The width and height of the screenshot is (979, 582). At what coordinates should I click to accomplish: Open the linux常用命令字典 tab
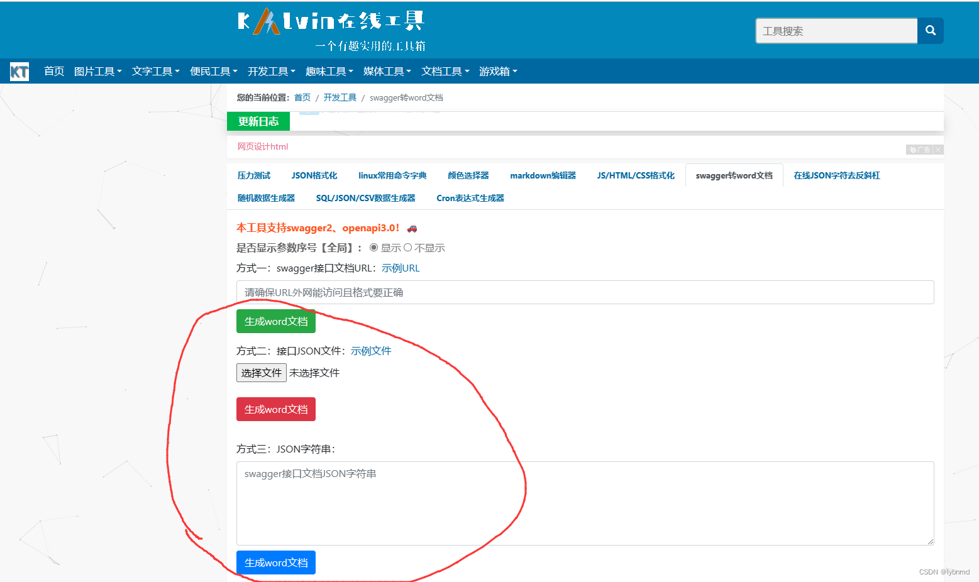[x=392, y=175]
